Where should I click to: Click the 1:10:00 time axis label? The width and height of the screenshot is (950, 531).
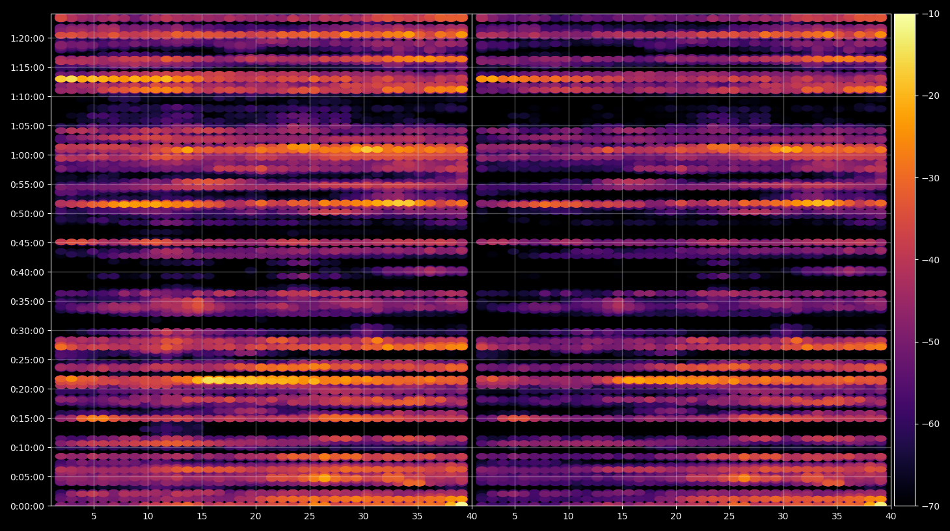point(27,97)
